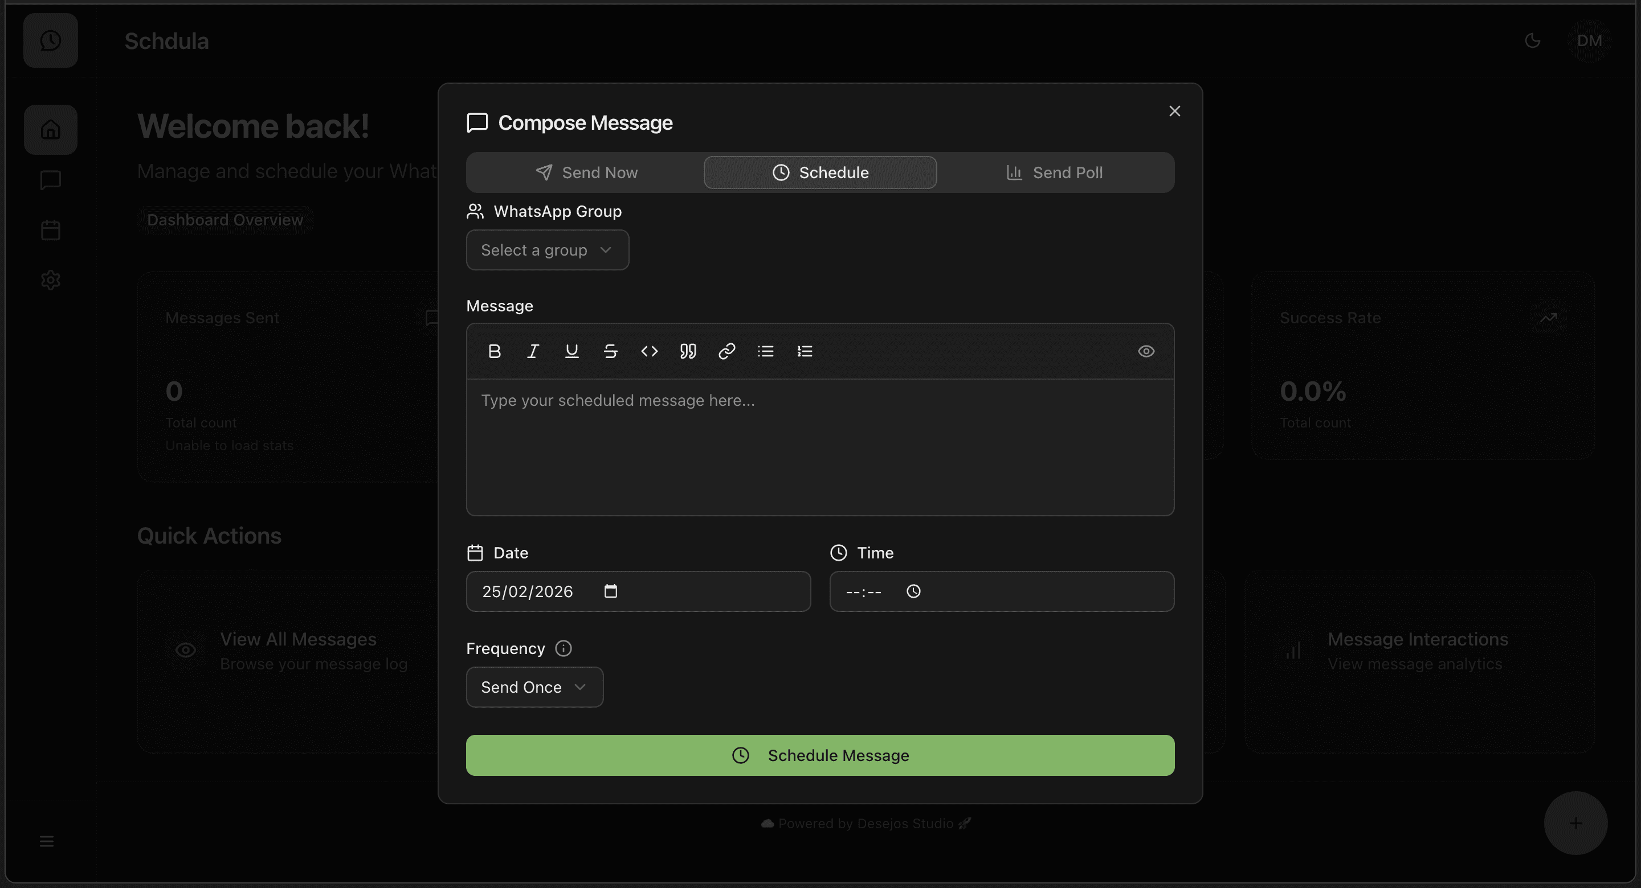Insert a numbered list
Viewport: 1641px width, 888px height.
[x=805, y=351]
